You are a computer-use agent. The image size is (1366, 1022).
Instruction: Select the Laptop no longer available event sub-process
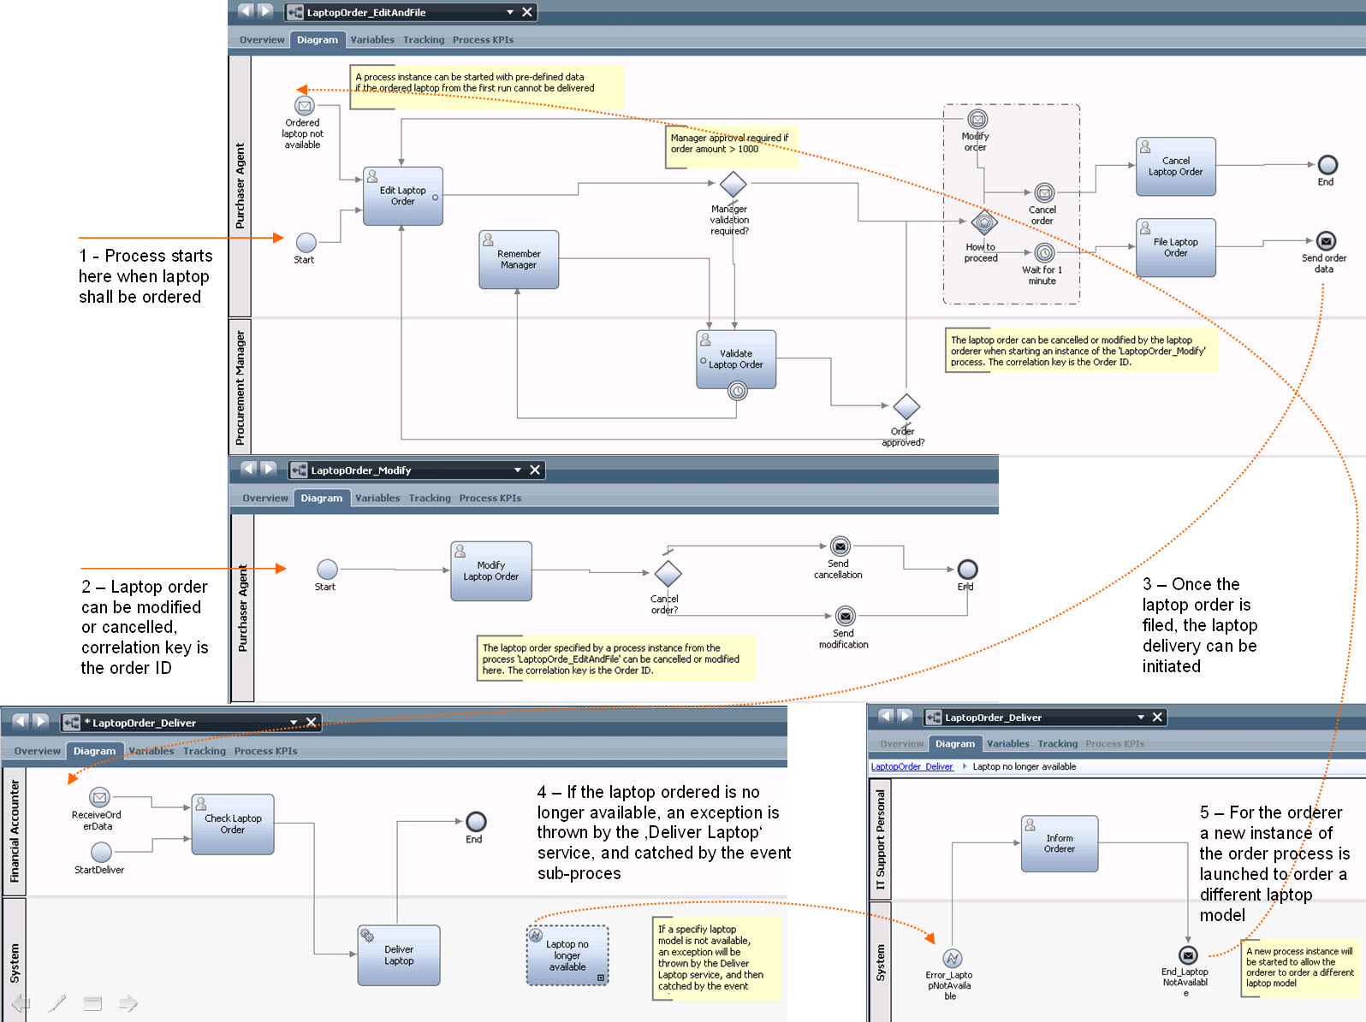coord(567,955)
